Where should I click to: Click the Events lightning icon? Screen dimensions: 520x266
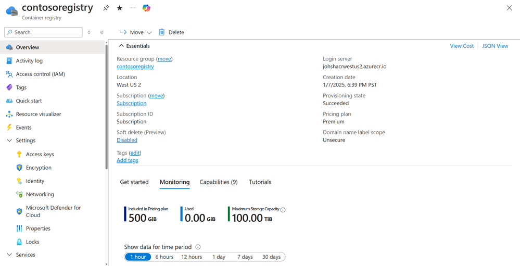(9, 128)
